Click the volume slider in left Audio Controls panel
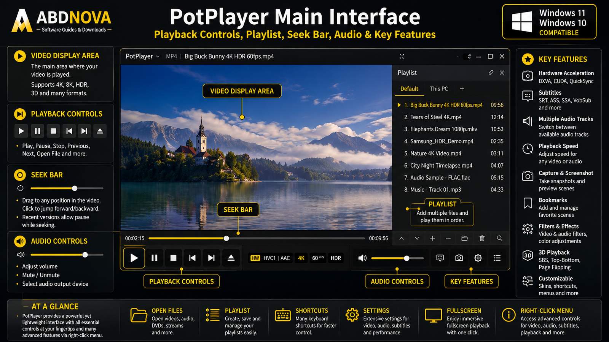Image resolution: width=609 pixels, height=342 pixels. (67, 255)
